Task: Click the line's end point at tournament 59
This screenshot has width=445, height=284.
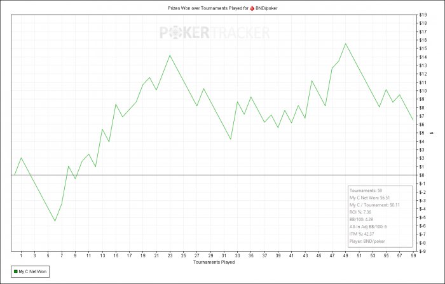Action: click(x=413, y=119)
